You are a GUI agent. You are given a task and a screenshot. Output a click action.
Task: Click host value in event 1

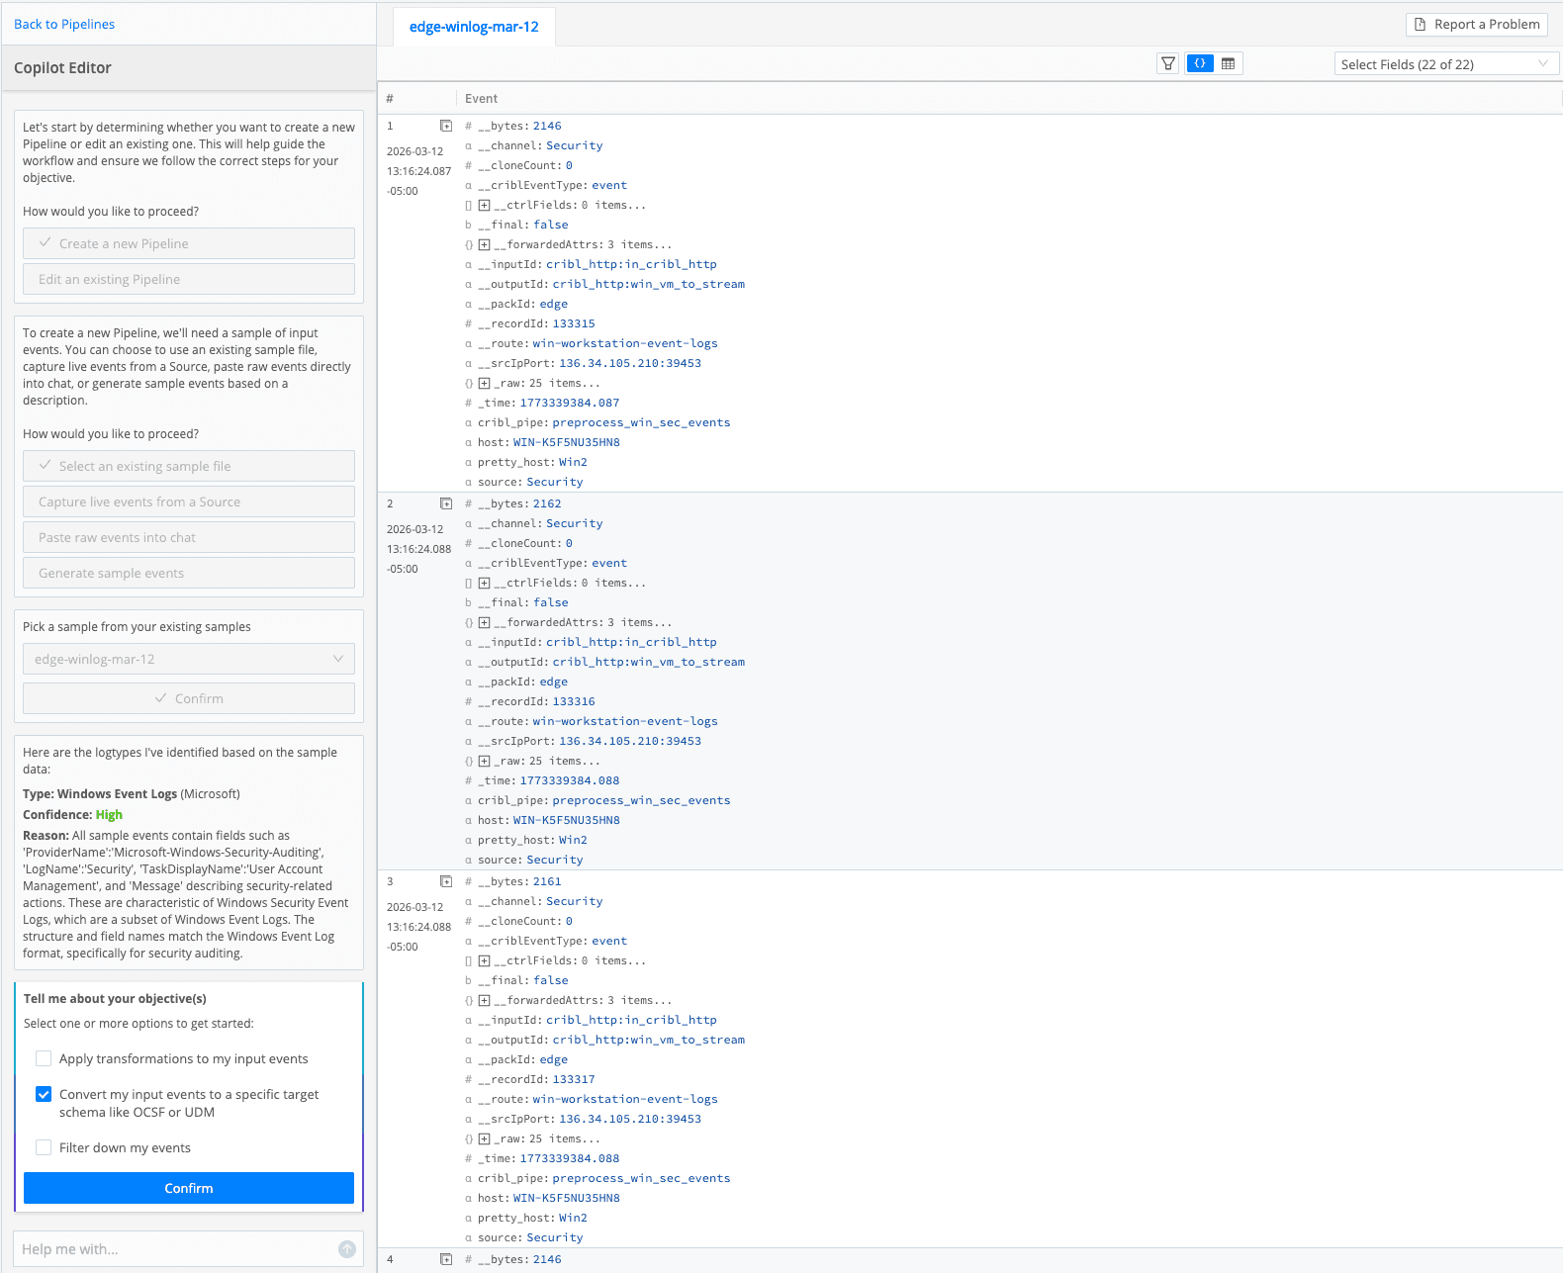[x=567, y=442]
